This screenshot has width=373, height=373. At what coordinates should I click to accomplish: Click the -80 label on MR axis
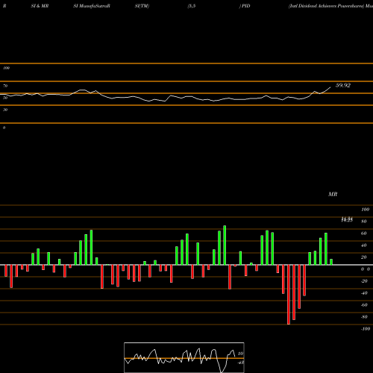[x=364, y=317]
